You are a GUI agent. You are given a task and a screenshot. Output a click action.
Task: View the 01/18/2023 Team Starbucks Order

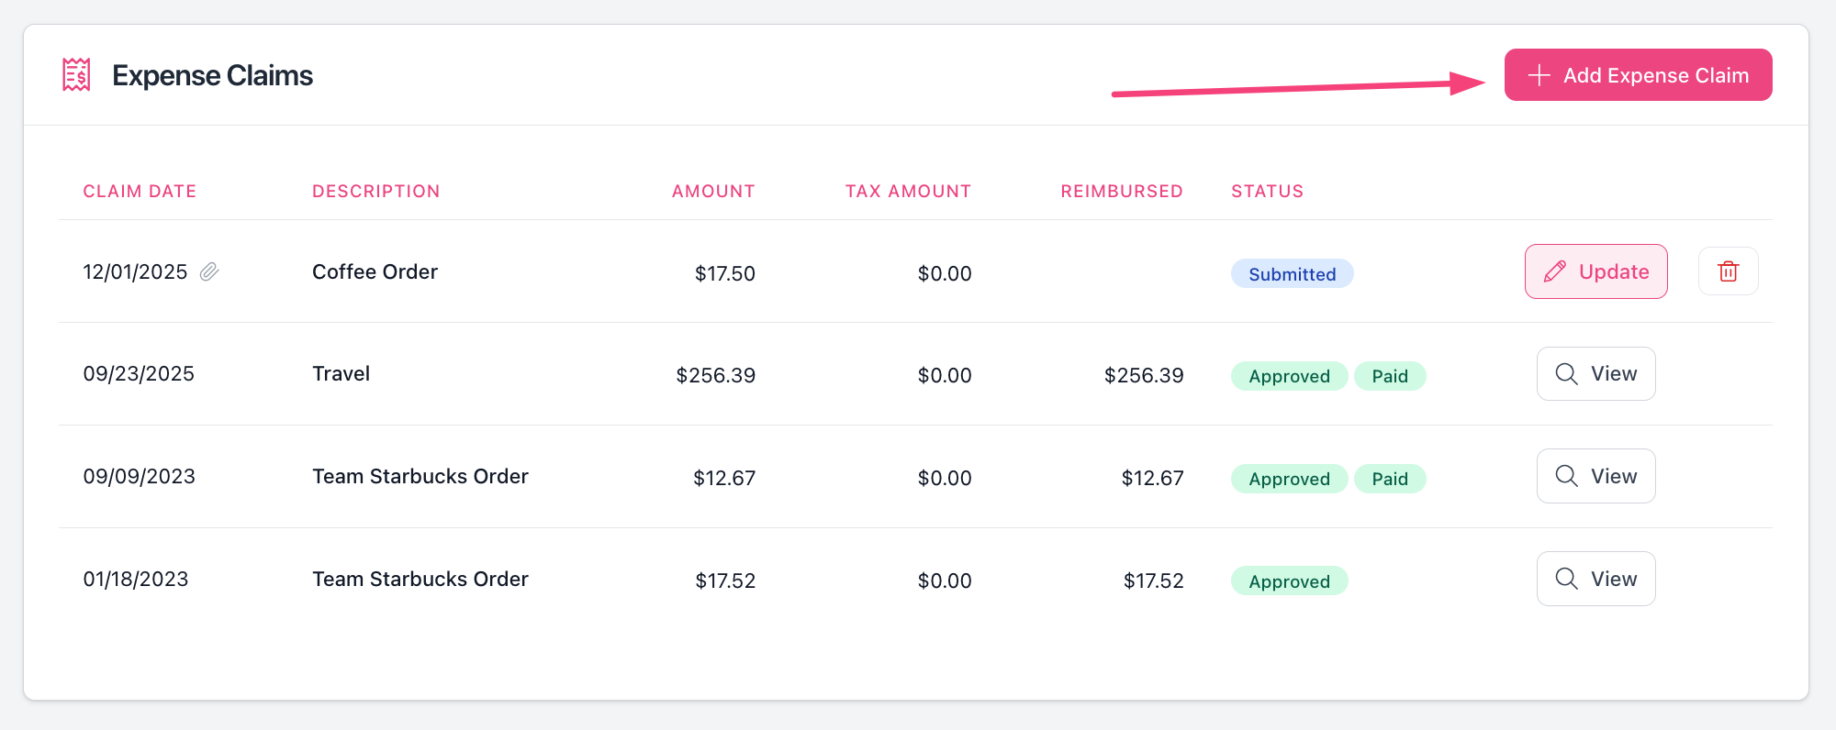1595,579
